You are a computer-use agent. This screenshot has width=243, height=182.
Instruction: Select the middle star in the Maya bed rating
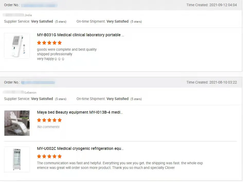point(49,120)
